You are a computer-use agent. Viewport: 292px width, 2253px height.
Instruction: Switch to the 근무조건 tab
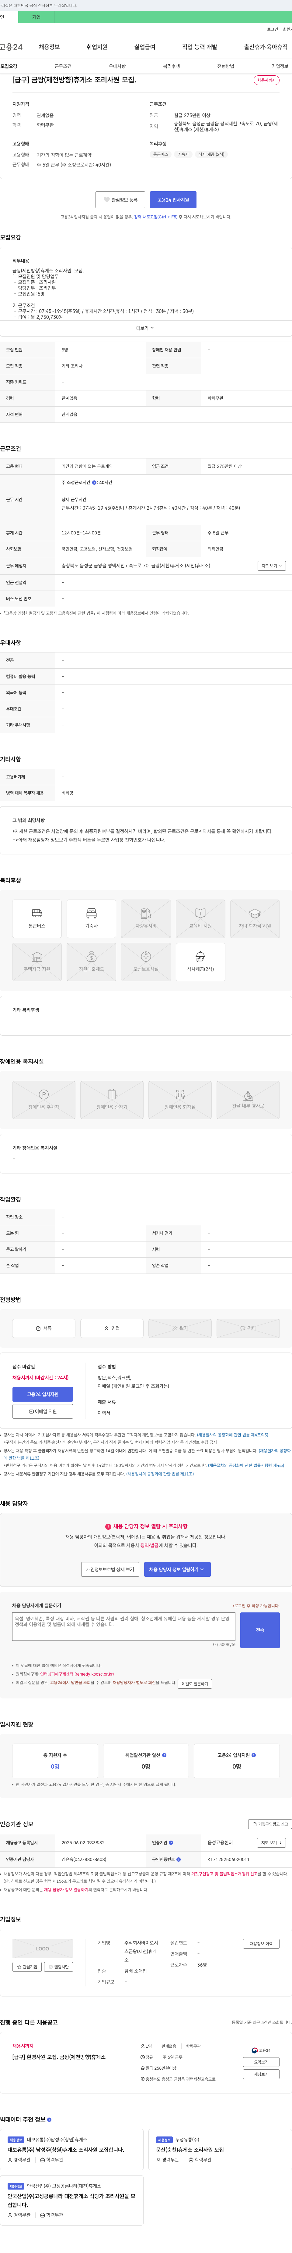click(x=63, y=66)
